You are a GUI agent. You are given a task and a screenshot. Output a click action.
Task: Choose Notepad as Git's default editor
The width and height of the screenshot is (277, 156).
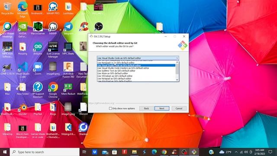coord(136,78)
